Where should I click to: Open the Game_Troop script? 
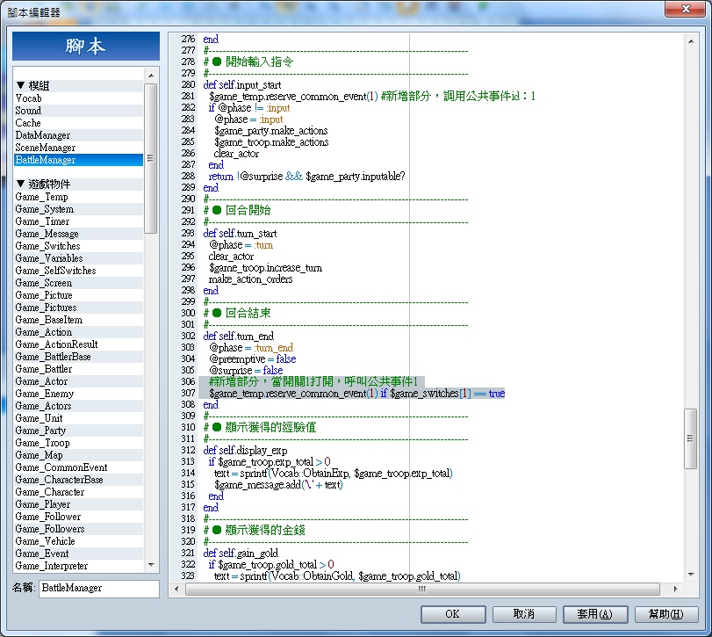click(x=78, y=443)
